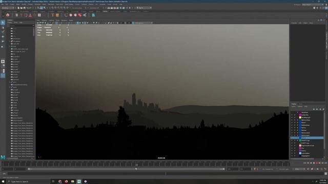
Task: Click New Scene icon in status line
Action: pyautogui.click(x=18, y=8)
